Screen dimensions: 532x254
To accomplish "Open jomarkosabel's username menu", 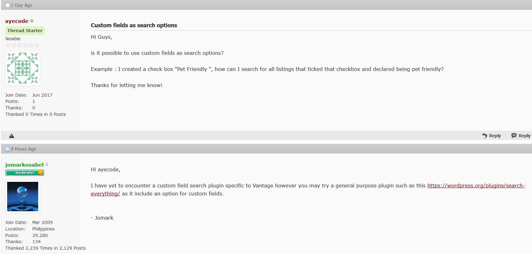I will (x=24, y=165).
